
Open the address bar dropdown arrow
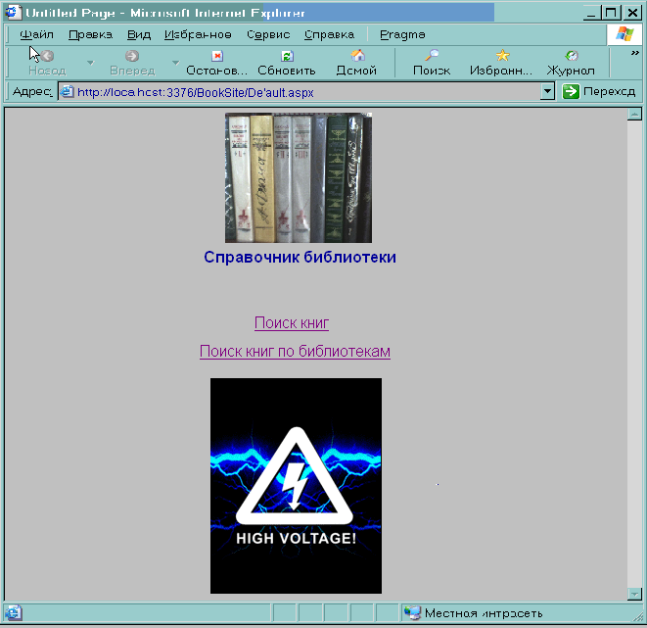[547, 91]
